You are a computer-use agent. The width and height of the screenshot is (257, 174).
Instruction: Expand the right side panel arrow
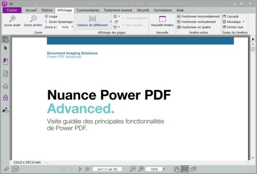(253, 39)
